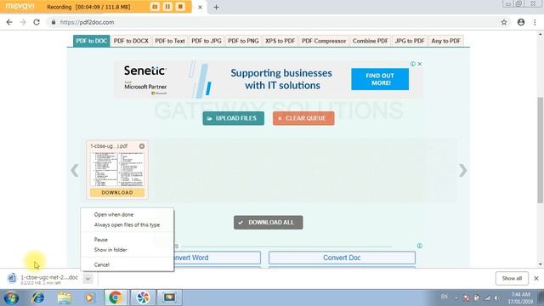Open the taskbar clock and date
Image resolution: width=544 pixels, height=306 pixels.
coord(520,298)
